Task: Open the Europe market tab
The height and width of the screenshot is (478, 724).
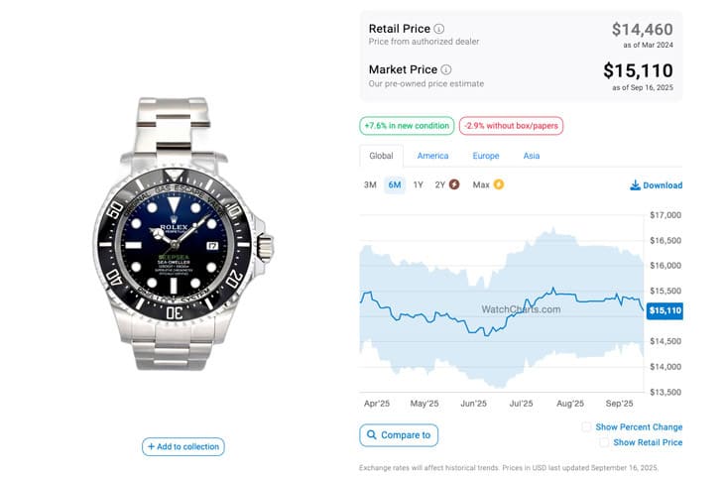Action: click(x=486, y=156)
